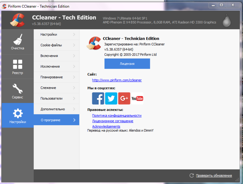Click the blue Лицензия button
This screenshot has height=184, width=243.
click(x=127, y=63)
